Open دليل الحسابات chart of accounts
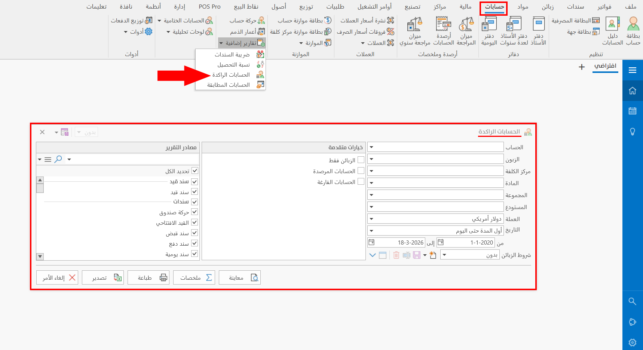 click(x=612, y=31)
